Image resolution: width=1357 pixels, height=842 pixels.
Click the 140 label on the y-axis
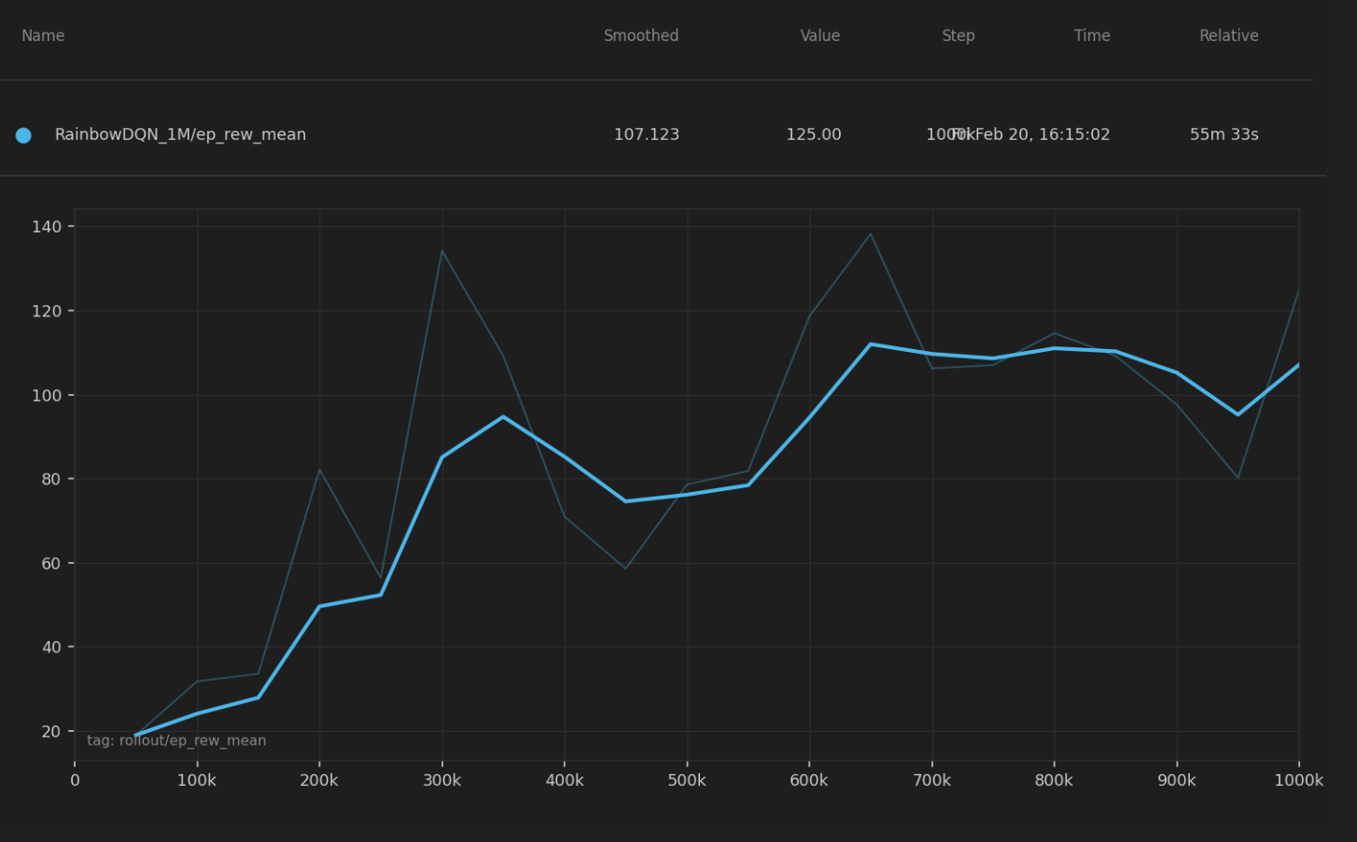click(46, 227)
